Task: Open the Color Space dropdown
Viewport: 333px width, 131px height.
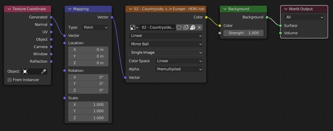Action: (x=179, y=61)
